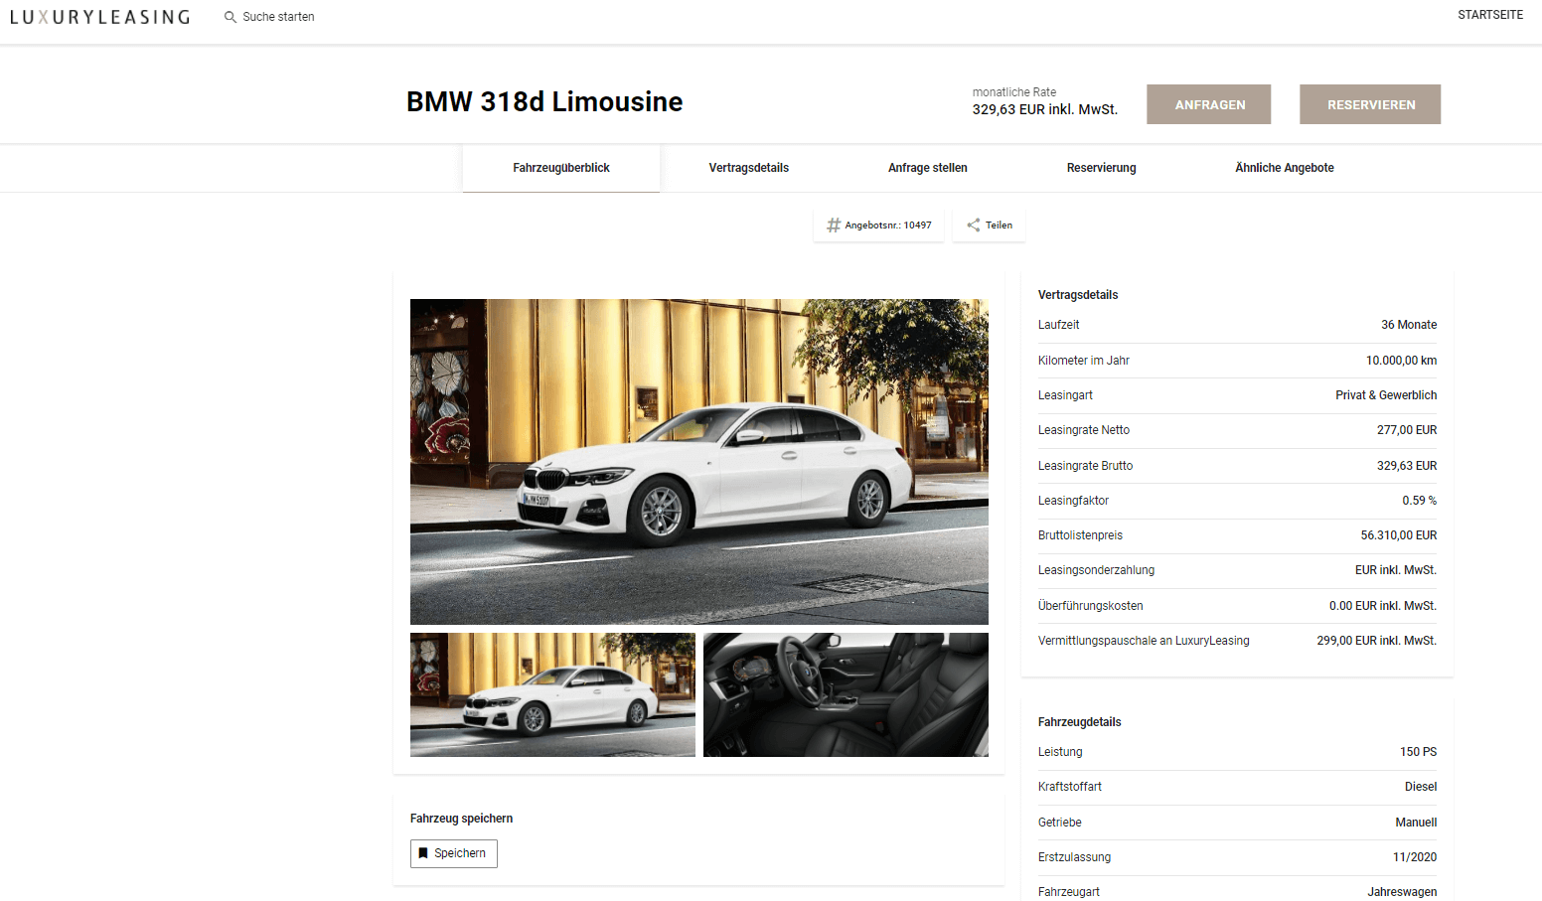
Task: Go to STARTSEITE in the header
Action: [1490, 15]
